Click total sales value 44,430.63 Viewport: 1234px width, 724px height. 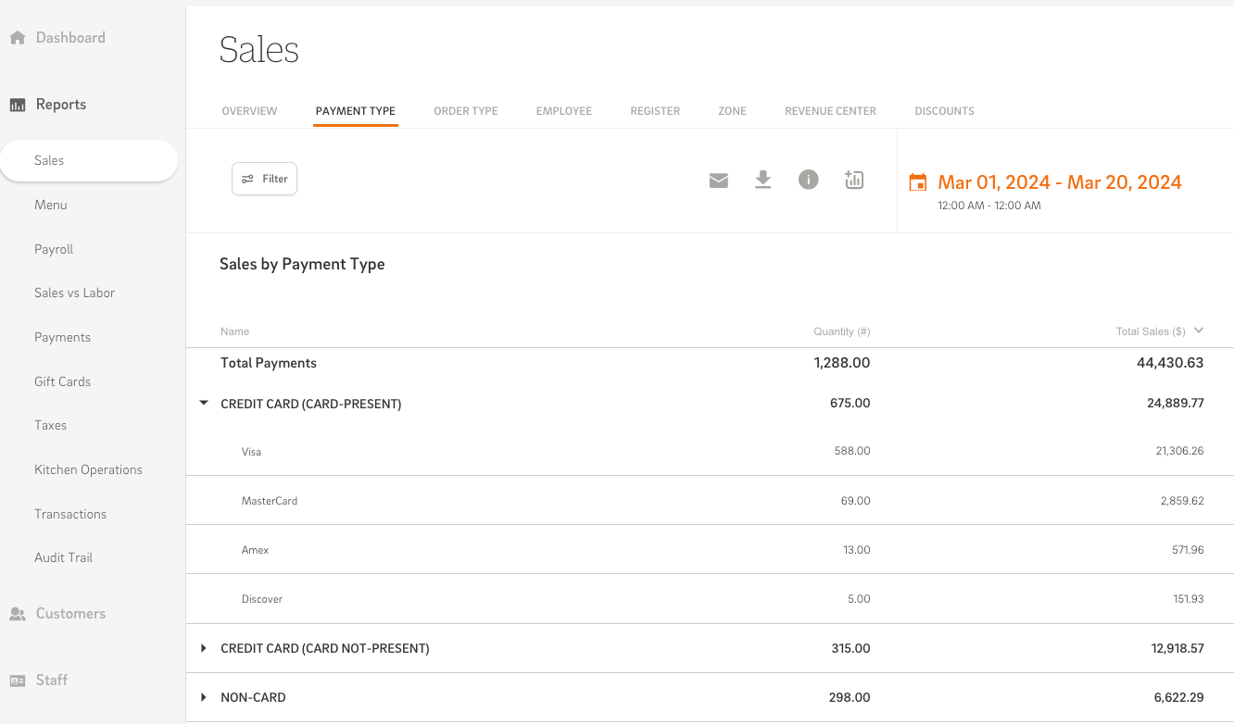pos(1170,363)
